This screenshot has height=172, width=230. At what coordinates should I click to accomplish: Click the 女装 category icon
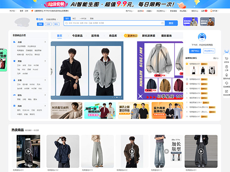(15, 80)
